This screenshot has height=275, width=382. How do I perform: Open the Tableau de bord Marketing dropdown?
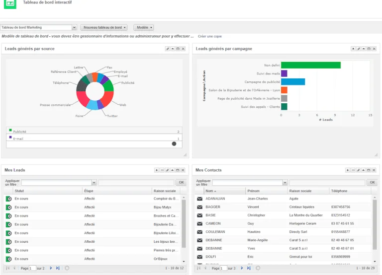tap(74, 27)
